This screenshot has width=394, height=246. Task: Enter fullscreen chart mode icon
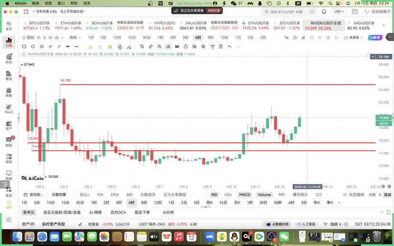pos(336,38)
